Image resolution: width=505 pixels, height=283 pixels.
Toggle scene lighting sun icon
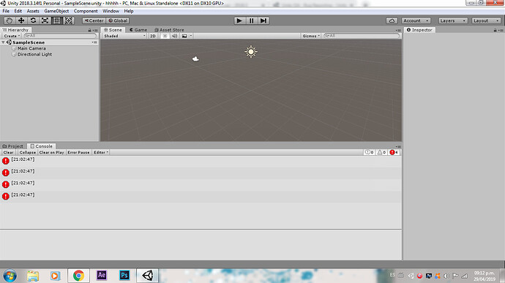tap(165, 36)
